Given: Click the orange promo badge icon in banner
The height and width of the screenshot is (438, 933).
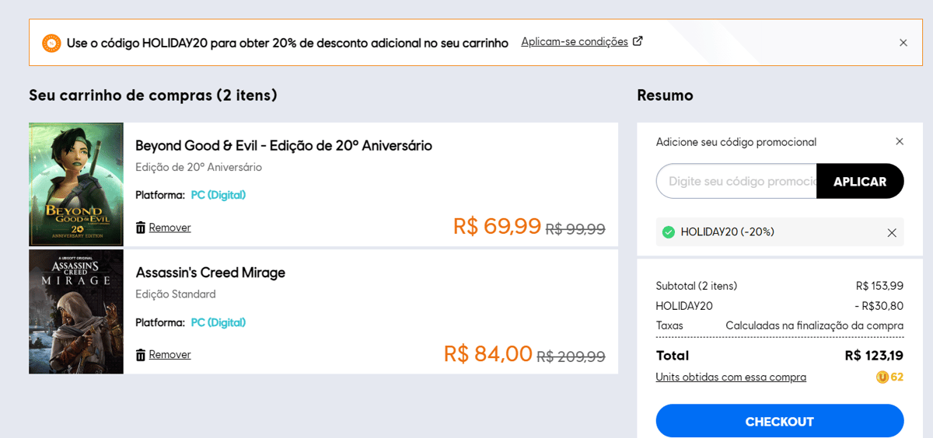Looking at the screenshot, I should (51, 43).
